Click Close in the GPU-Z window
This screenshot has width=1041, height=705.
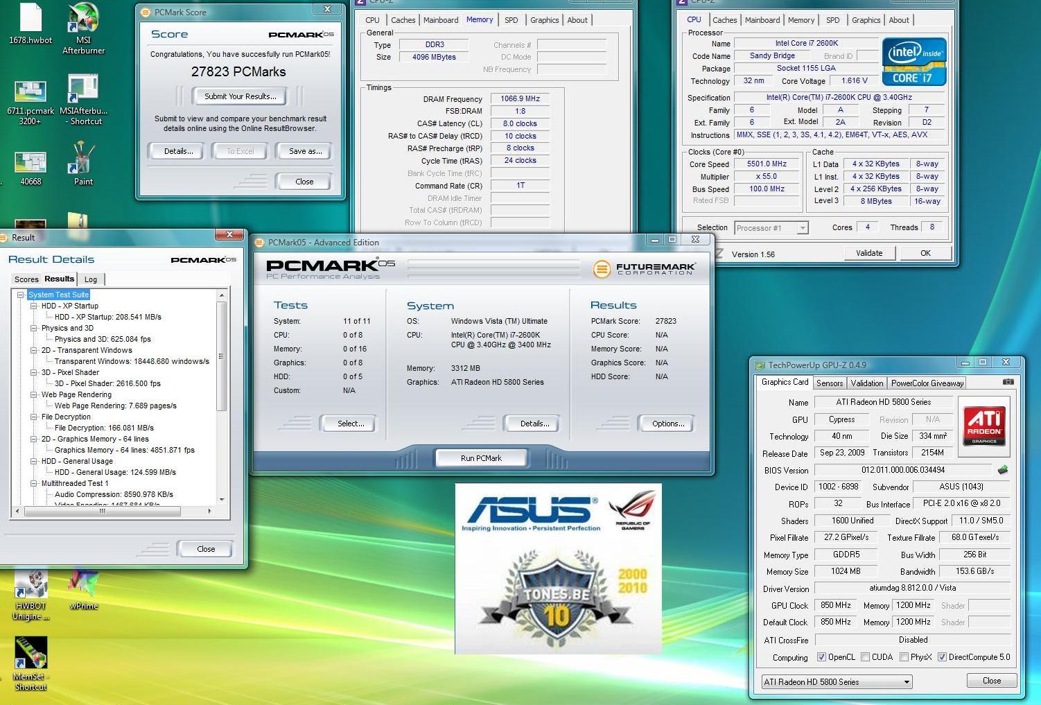(x=991, y=681)
